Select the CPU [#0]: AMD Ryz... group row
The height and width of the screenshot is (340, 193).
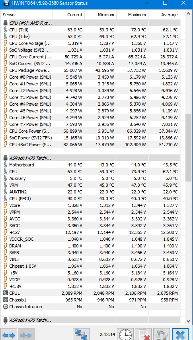click(90, 23)
